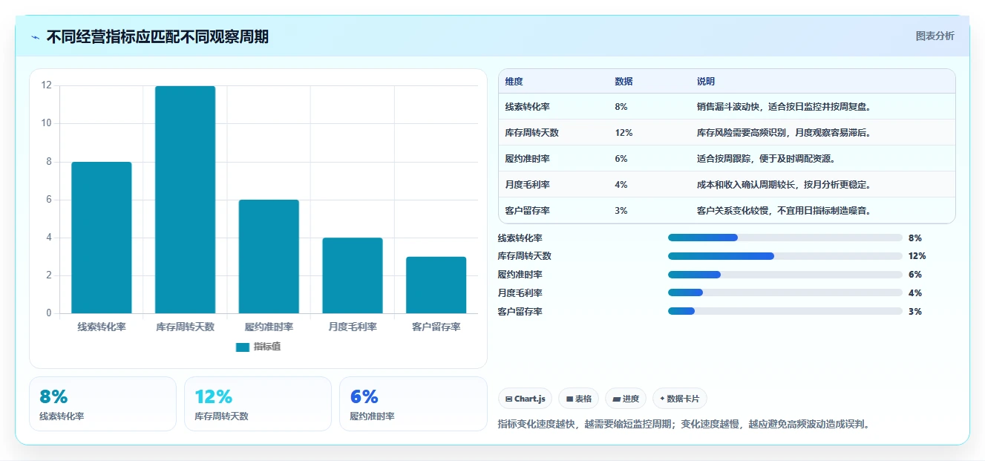
Task: Toggle the 指标值 legend item under the chart
Action: coord(258,347)
